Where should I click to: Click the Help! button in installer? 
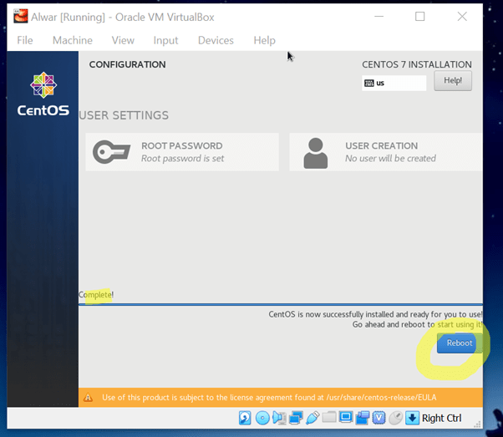pyautogui.click(x=452, y=81)
